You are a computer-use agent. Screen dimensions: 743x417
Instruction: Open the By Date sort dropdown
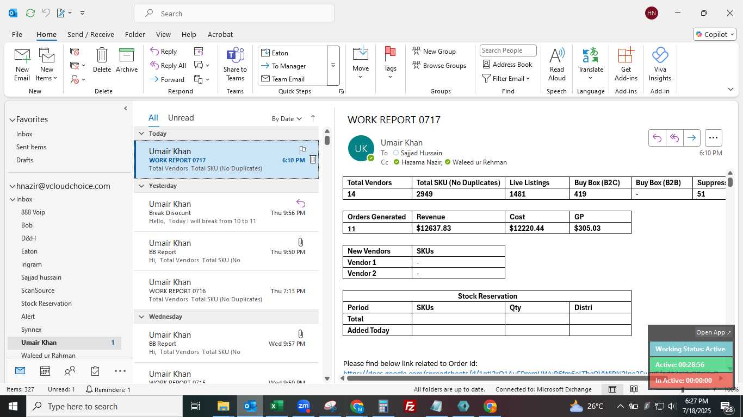(287, 119)
